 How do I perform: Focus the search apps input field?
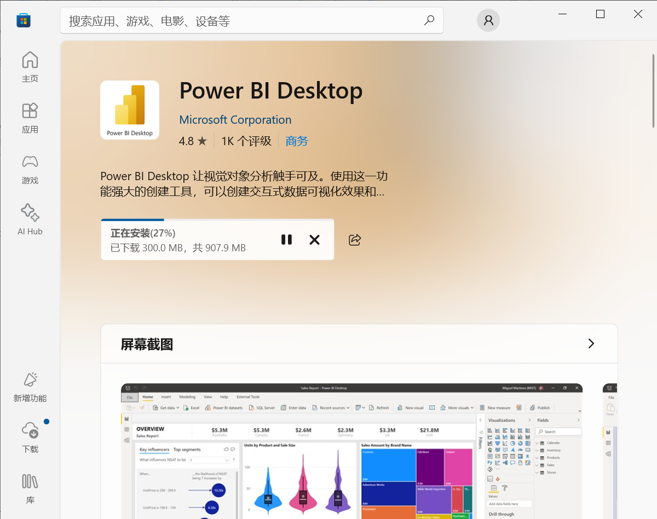[x=252, y=21]
